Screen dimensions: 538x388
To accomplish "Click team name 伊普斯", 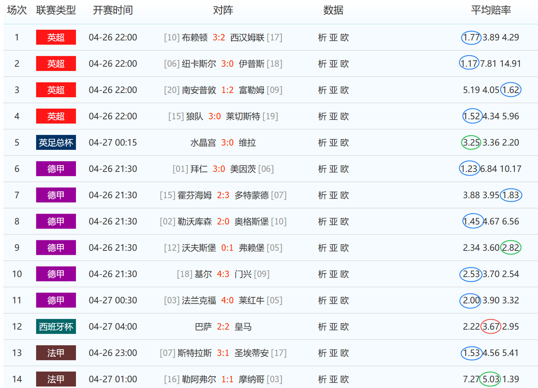I will coord(252,64).
